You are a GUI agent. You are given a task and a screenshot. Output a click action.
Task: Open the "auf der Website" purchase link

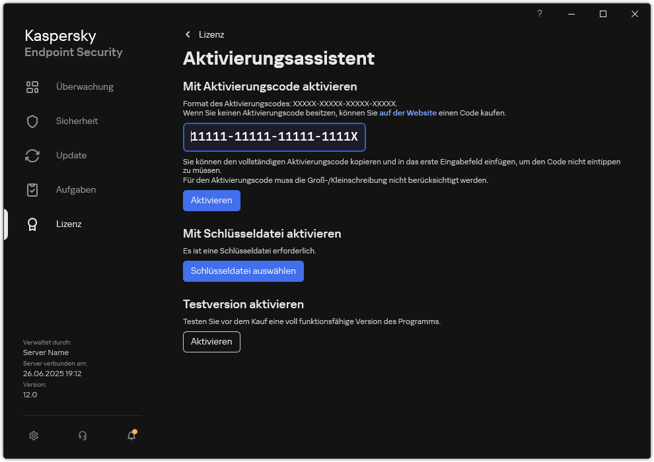click(x=408, y=112)
